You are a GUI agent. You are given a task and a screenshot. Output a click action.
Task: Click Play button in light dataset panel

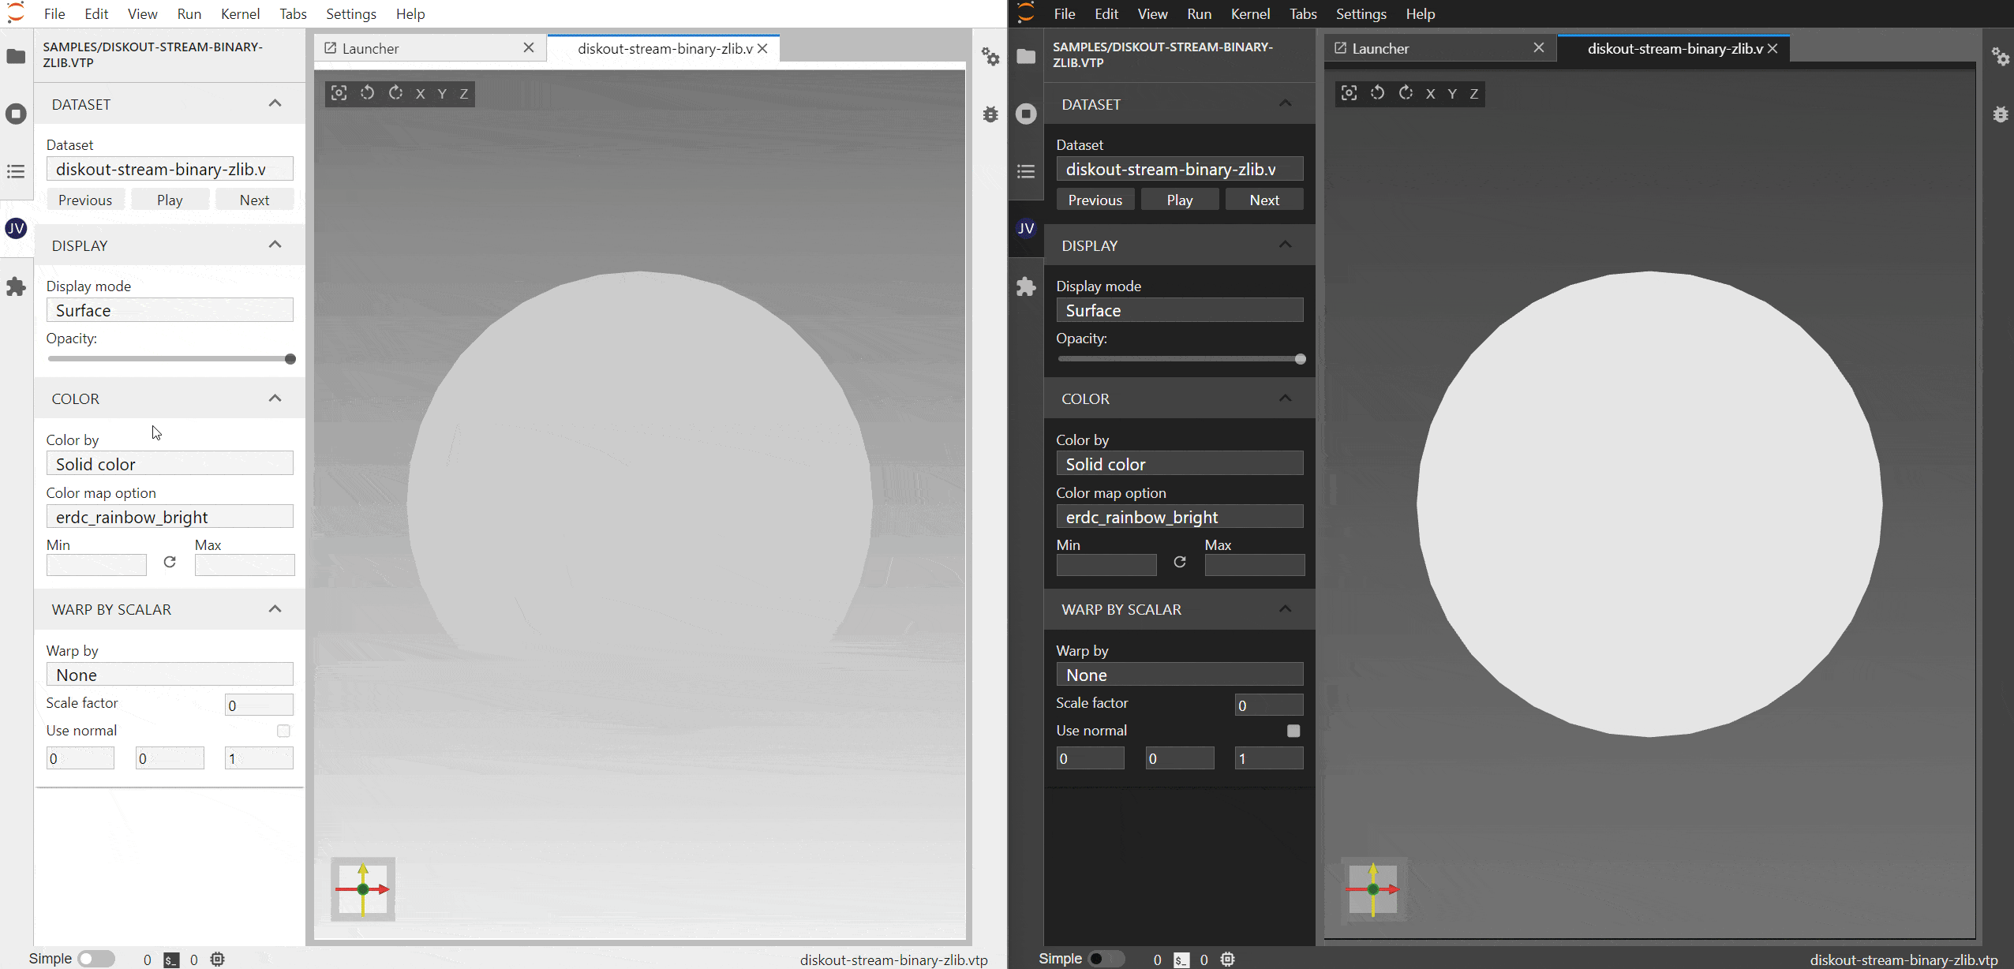(x=170, y=200)
